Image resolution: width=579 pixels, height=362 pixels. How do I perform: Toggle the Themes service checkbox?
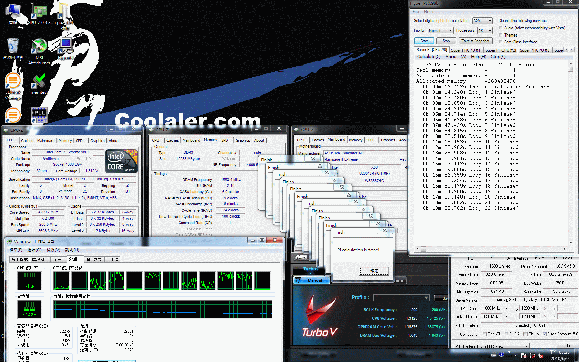click(x=501, y=35)
